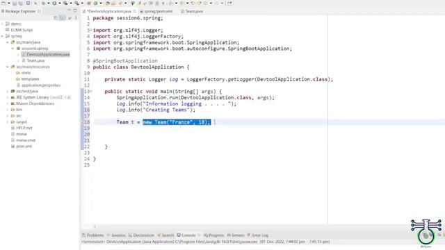This screenshot has height=250, width=445.
Task: Switch to the Team.java editor tab
Action: [192, 11]
